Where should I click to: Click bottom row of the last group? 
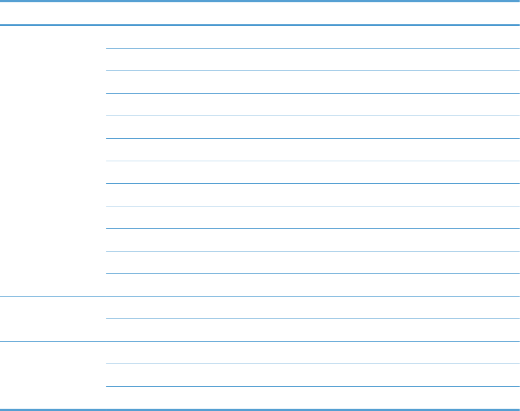pos(313,398)
